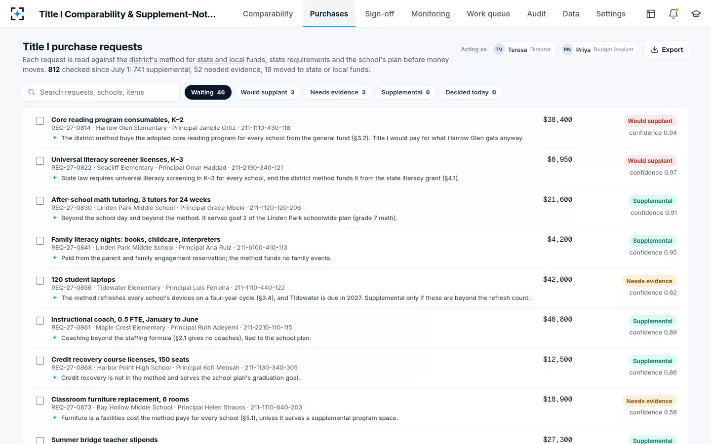Focus the Search requests, schools, items field

(x=101, y=92)
